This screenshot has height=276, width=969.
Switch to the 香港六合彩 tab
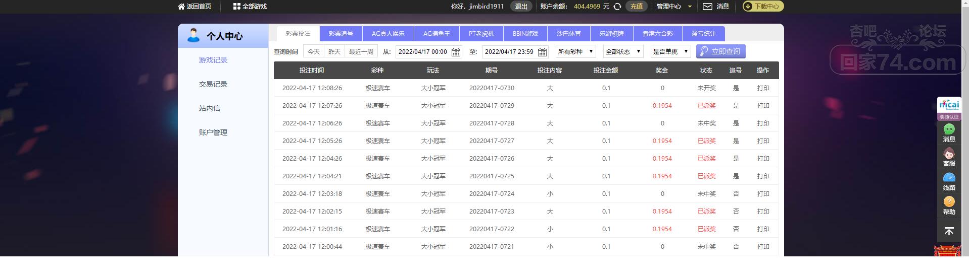(x=658, y=34)
